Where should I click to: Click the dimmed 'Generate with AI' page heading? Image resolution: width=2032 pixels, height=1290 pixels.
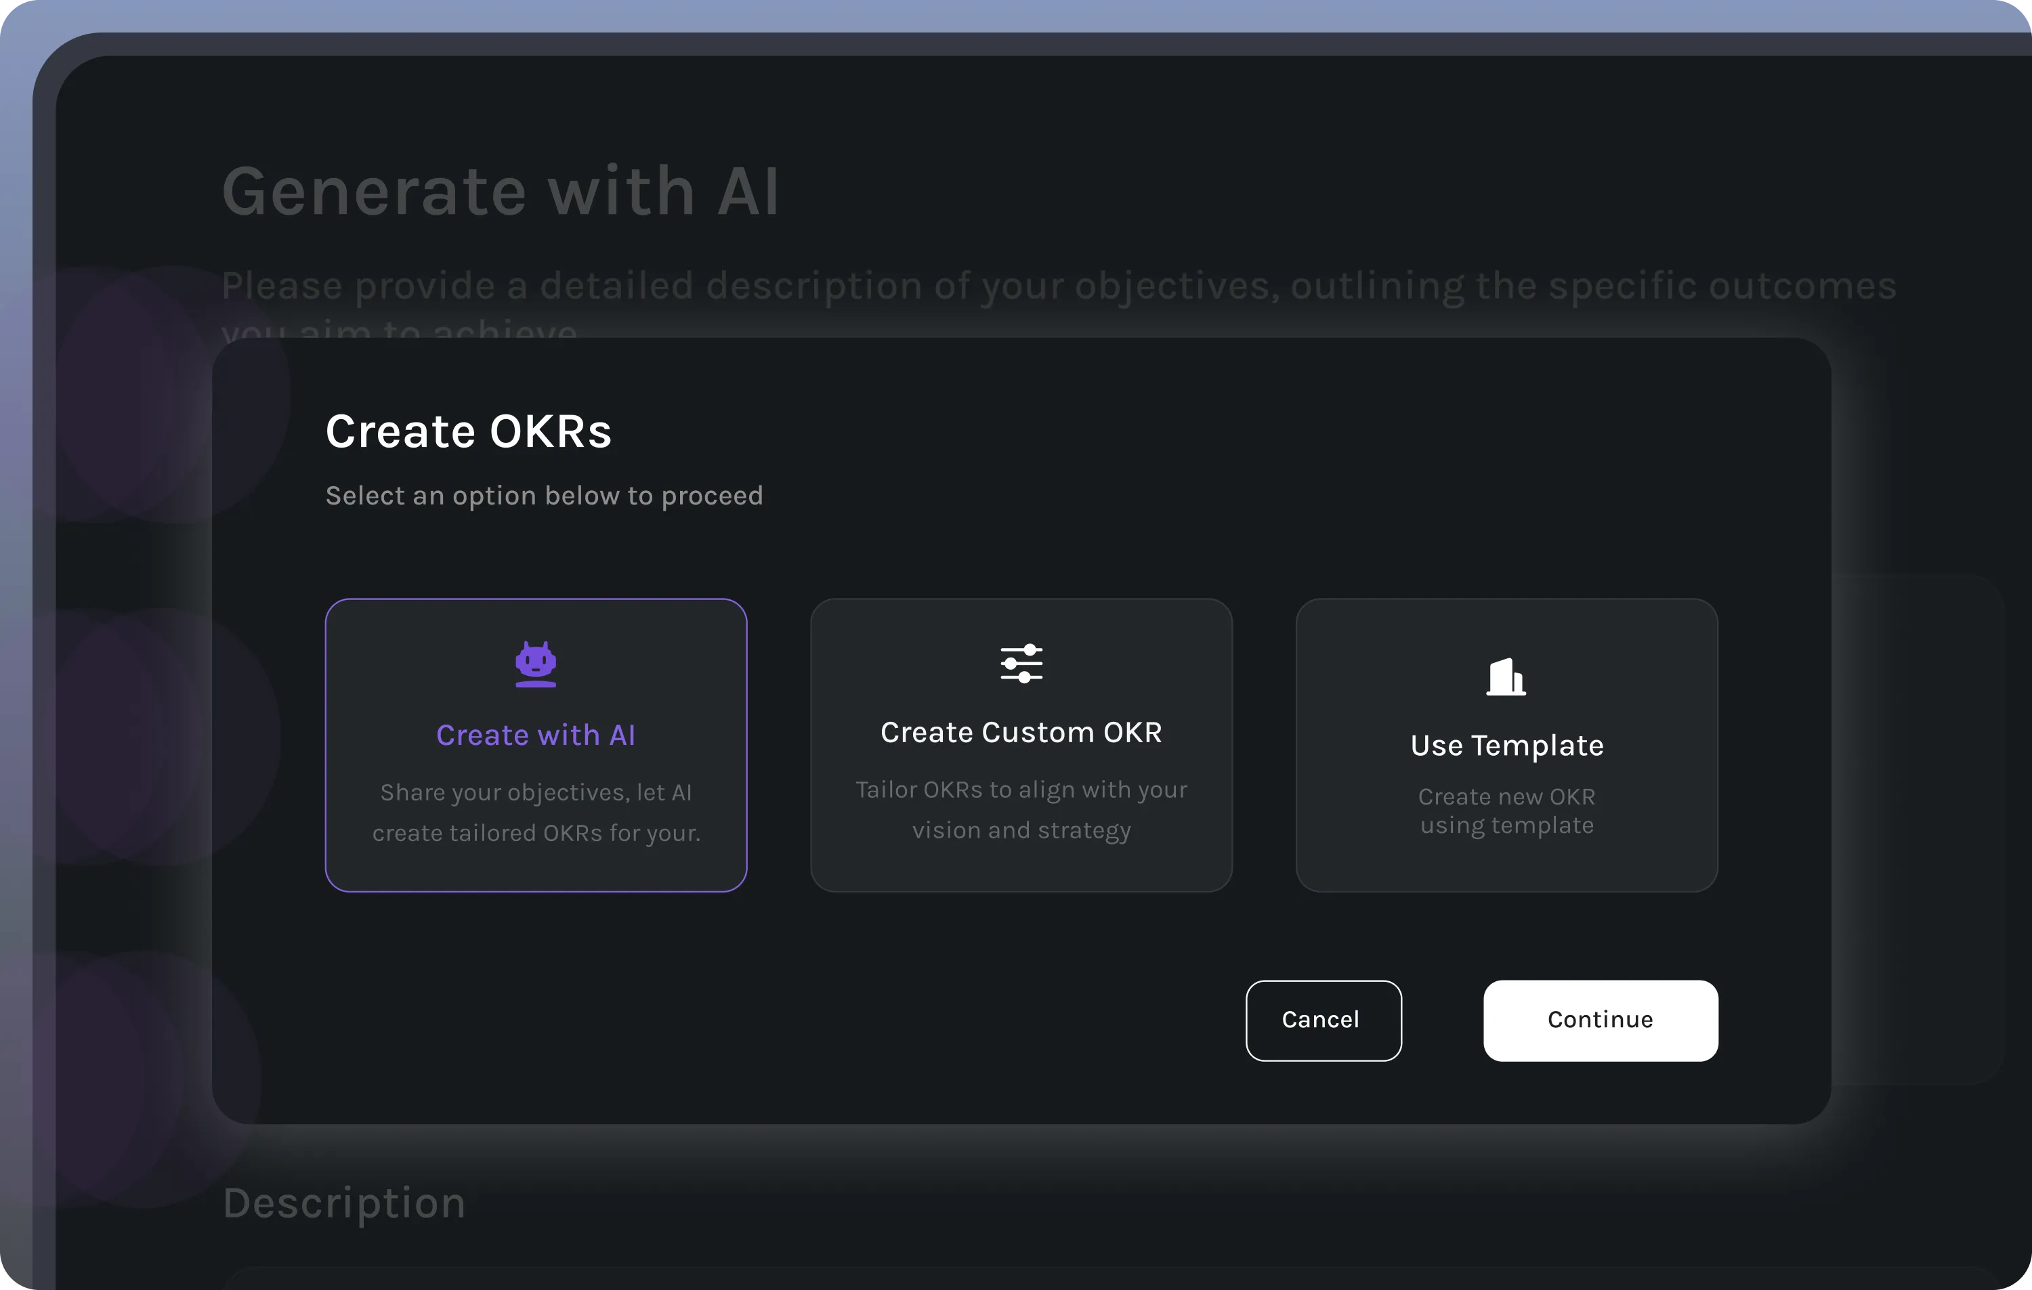pyautogui.click(x=501, y=192)
